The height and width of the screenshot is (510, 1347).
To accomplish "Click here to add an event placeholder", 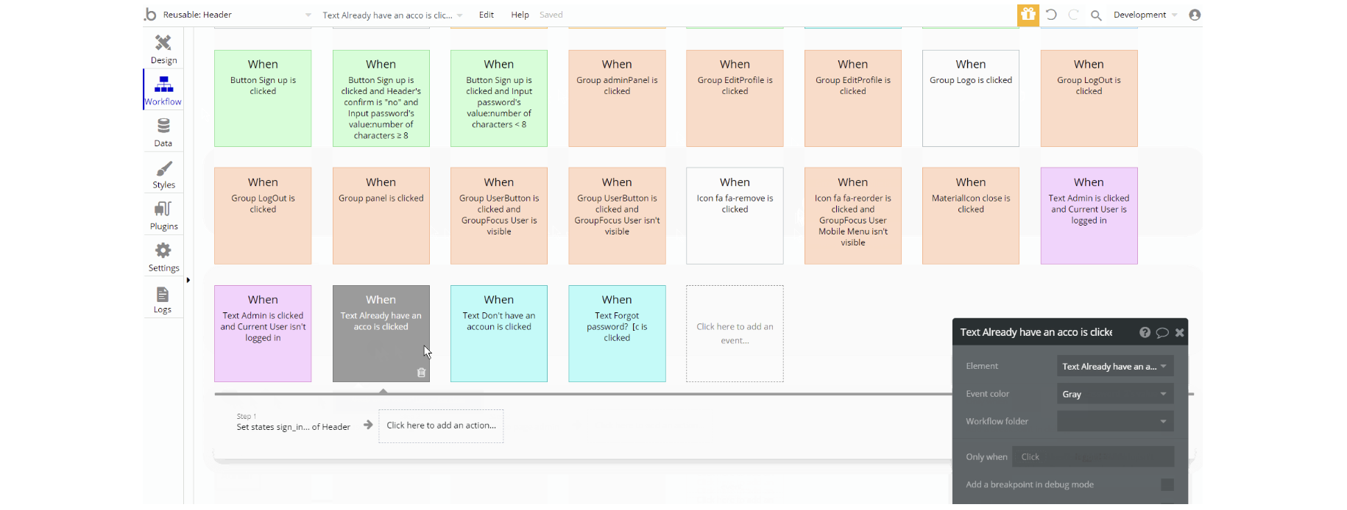I will (735, 334).
